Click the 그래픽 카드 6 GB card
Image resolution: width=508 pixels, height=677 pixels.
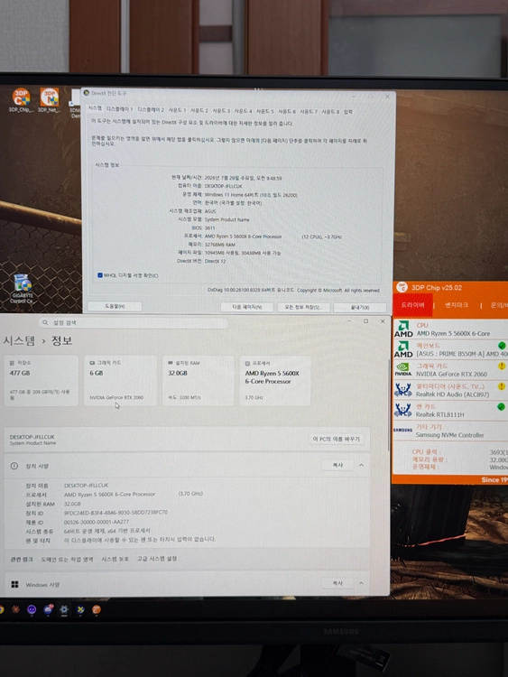click(x=120, y=381)
